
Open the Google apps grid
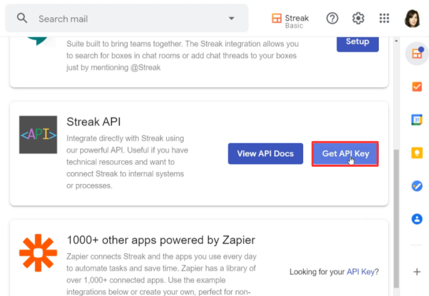pos(384,18)
